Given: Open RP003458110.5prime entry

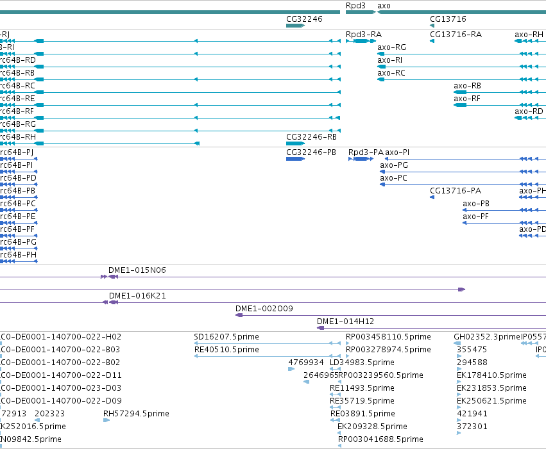Looking at the screenshot, I should [x=388, y=337].
